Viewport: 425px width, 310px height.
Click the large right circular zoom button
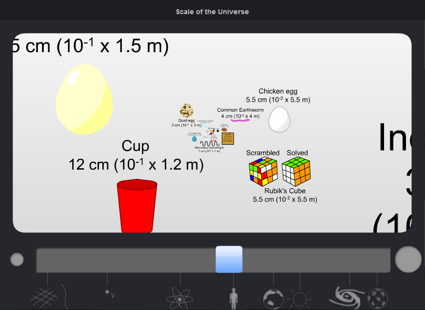click(408, 259)
